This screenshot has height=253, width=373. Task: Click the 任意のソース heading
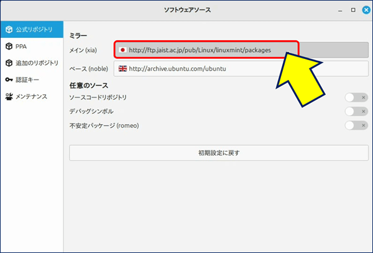89,86
